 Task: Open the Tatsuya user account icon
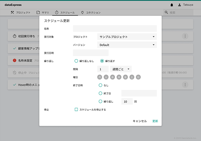(179, 5)
